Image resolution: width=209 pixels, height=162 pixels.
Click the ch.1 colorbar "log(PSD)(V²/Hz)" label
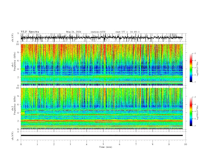point(197,69)
